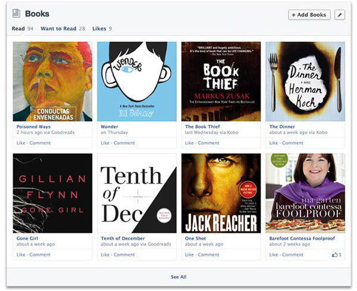Comment on Barefoot Contessa Foolproof
The width and height of the screenshot is (357, 291).
coord(293,255)
